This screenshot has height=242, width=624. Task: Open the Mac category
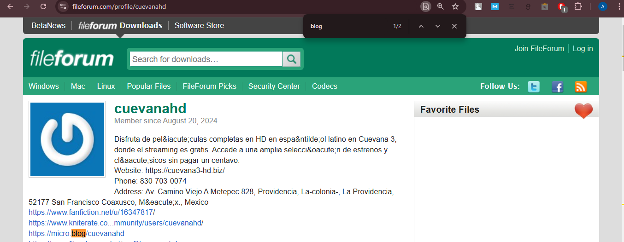[78, 86]
